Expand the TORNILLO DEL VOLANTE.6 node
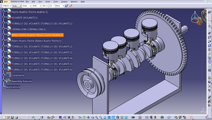 coord(4,69)
